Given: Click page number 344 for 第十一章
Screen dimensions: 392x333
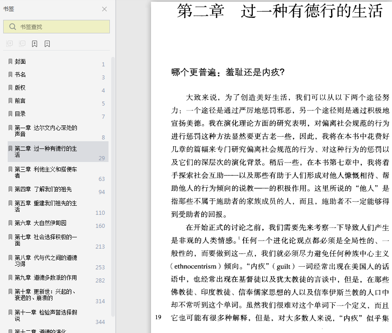Looking at the screenshot, I should [x=100, y=322].
